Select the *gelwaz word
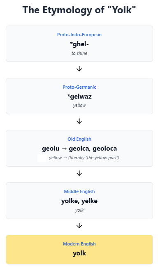Viewport: 158px width, 269px height. pos(79,97)
